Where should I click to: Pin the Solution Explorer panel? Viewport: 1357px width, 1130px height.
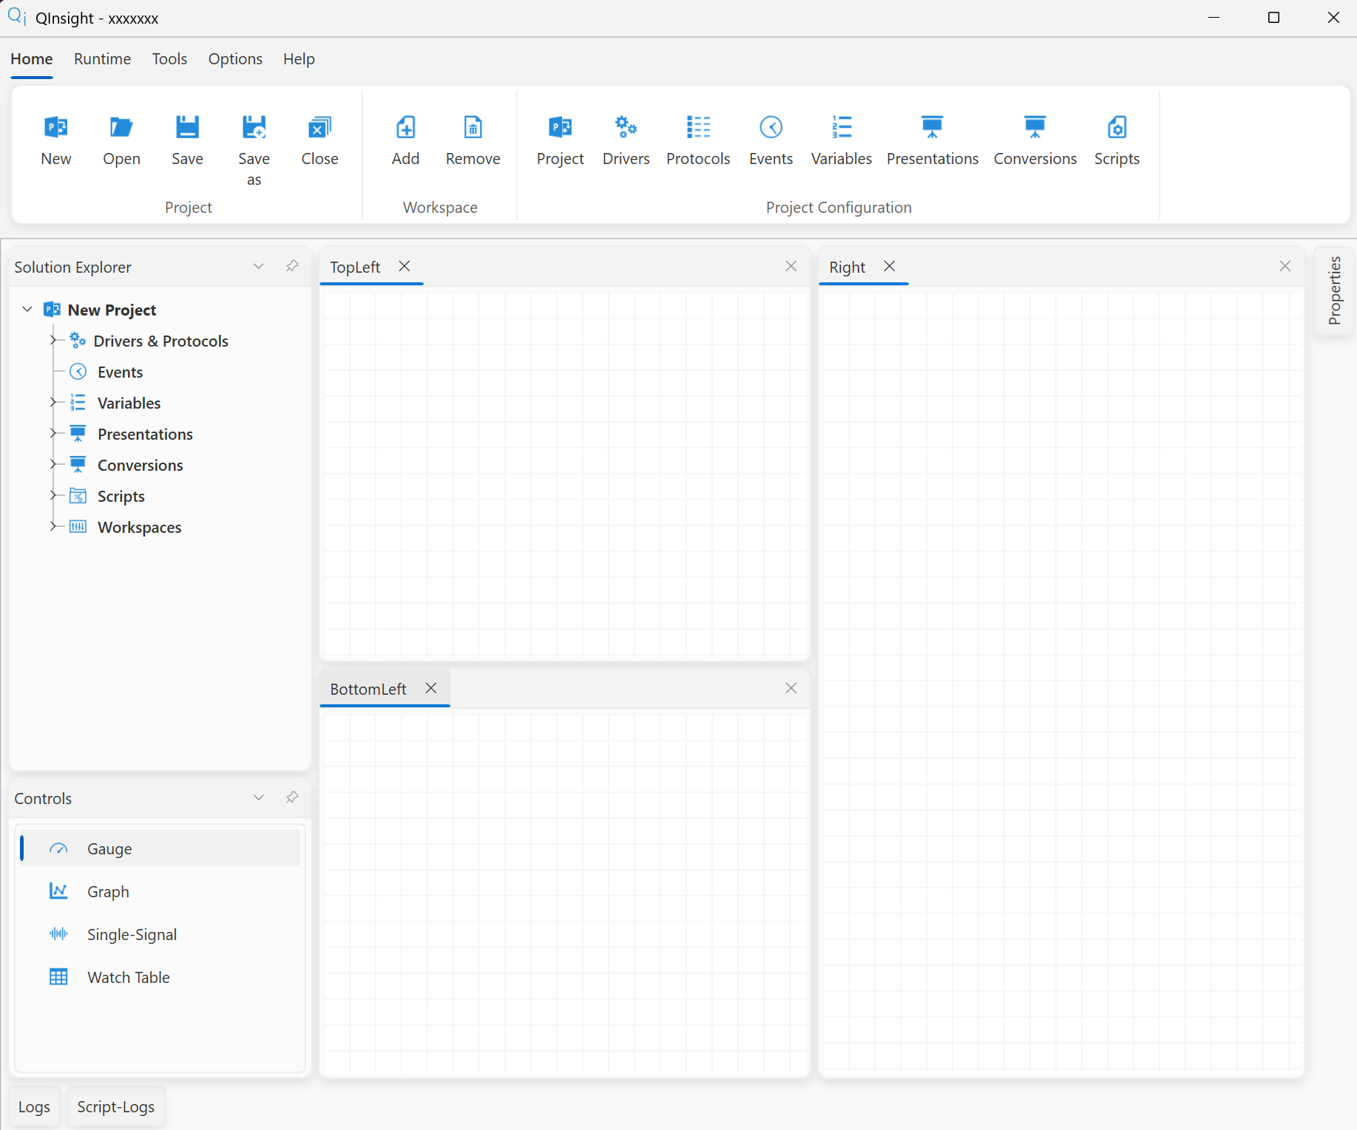pos(292,266)
